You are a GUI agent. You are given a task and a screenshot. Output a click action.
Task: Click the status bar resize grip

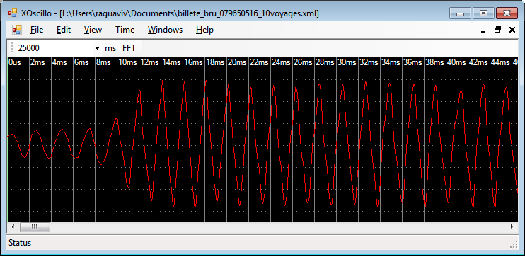514,245
